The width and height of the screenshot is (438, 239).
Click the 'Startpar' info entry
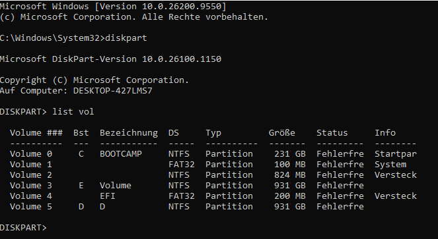396,154
